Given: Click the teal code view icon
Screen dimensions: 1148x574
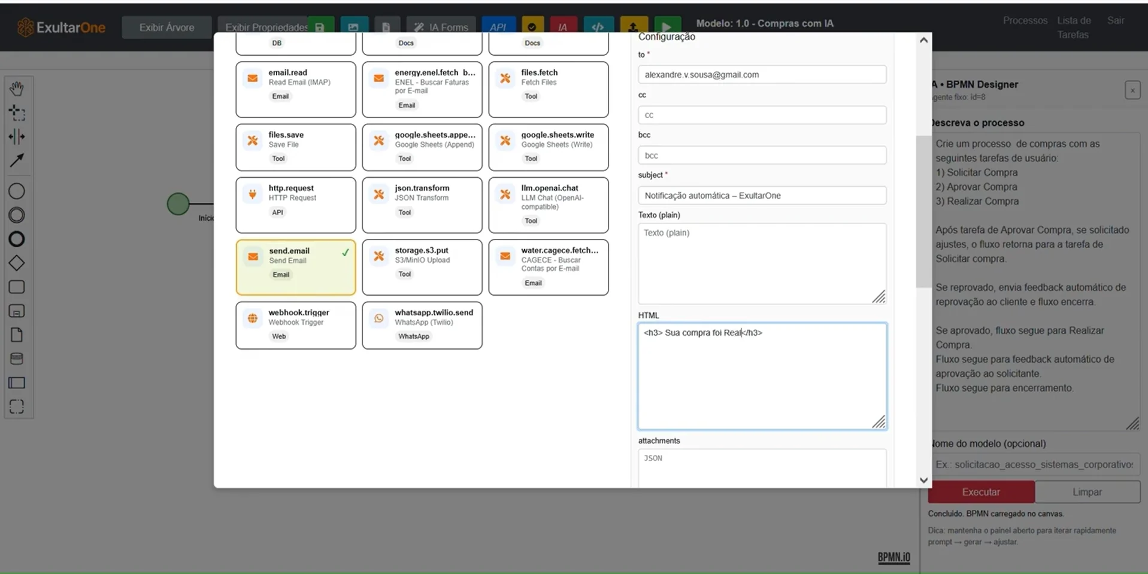Looking at the screenshot, I should [x=598, y=26].
